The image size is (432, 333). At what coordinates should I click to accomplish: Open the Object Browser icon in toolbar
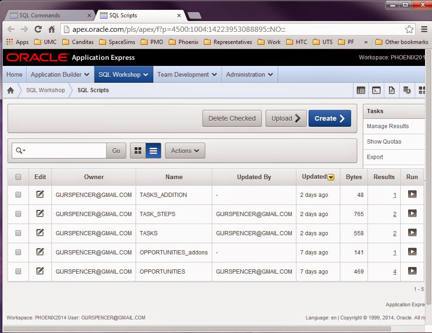point(361,90)
